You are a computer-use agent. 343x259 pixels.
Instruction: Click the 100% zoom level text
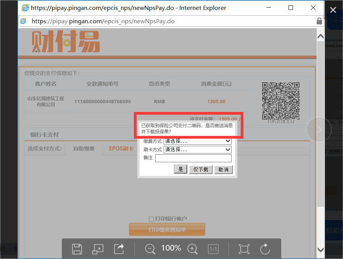click(171, 248)
